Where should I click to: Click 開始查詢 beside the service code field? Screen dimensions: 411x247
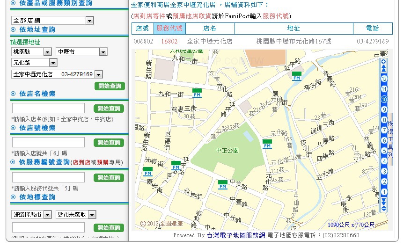pyautogui.click(x=109, y=178)
